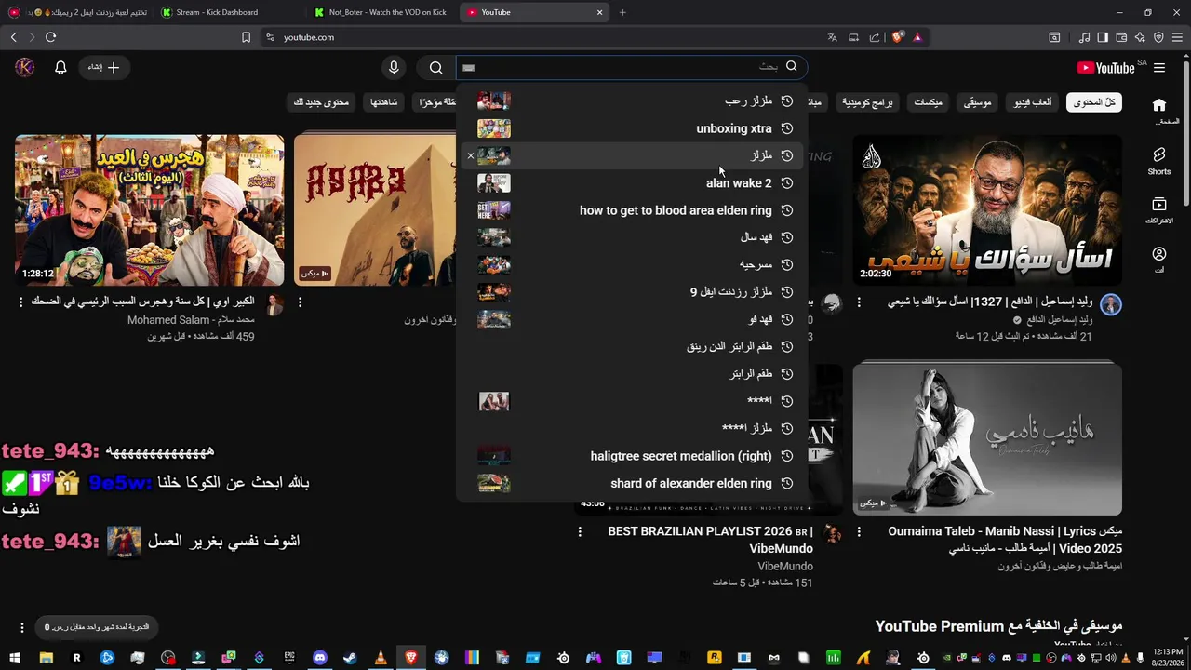Switch to the Not_Boter Kick VOD tab
This screenshot has width=1191, height=670.
pos(381,12)
